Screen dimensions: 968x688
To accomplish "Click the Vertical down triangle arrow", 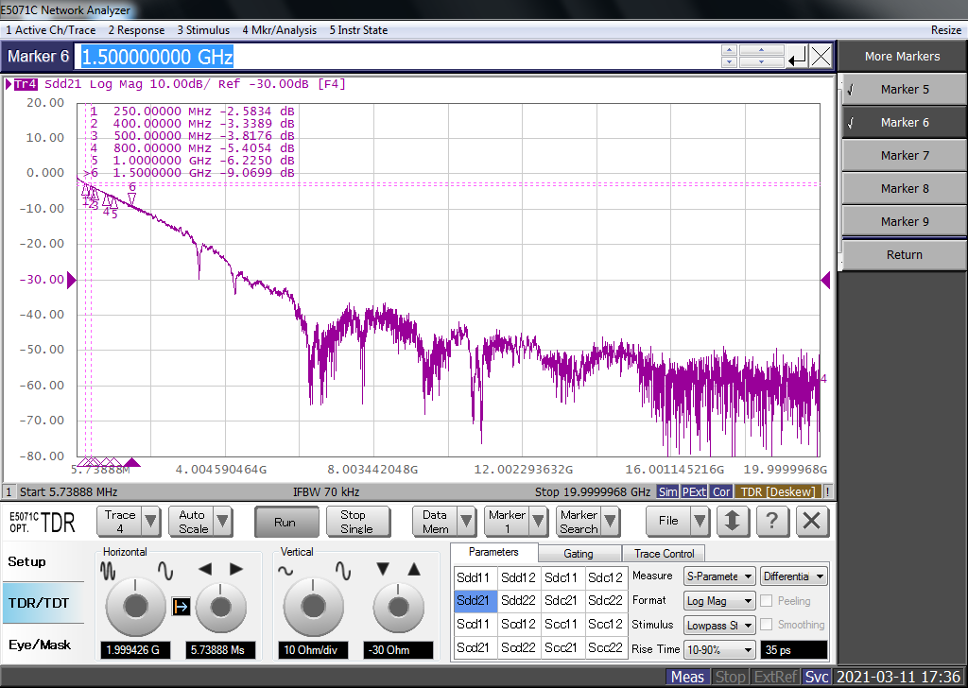I will 383,569.
